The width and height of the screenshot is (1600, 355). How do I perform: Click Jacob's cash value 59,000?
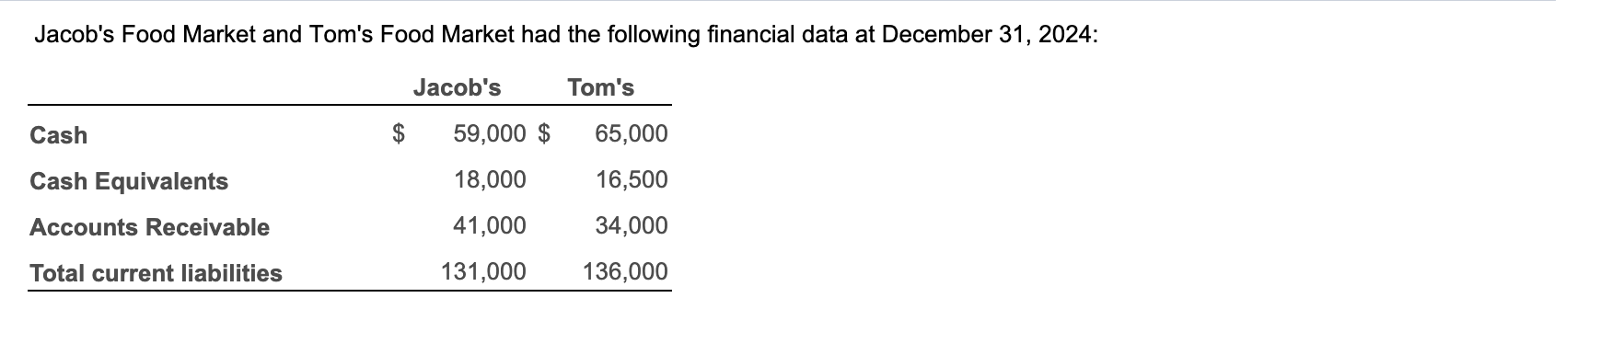490,134
